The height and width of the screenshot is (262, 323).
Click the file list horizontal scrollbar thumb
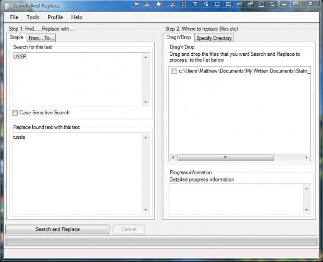226,158
